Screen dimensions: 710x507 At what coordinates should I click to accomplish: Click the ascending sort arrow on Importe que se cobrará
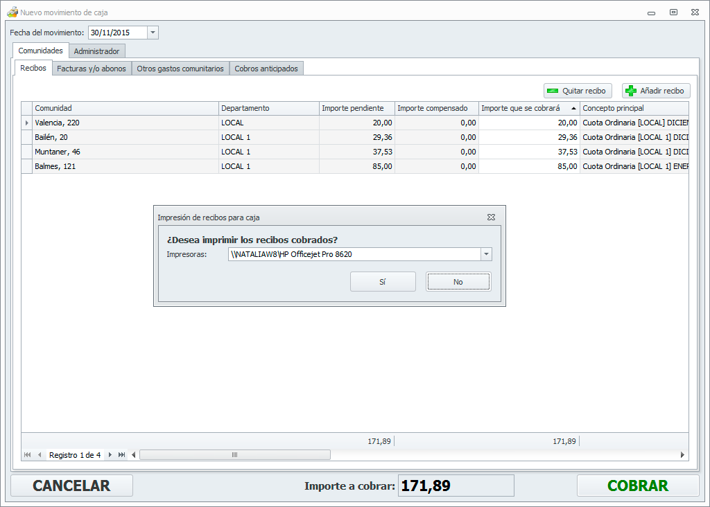[573, 109]
